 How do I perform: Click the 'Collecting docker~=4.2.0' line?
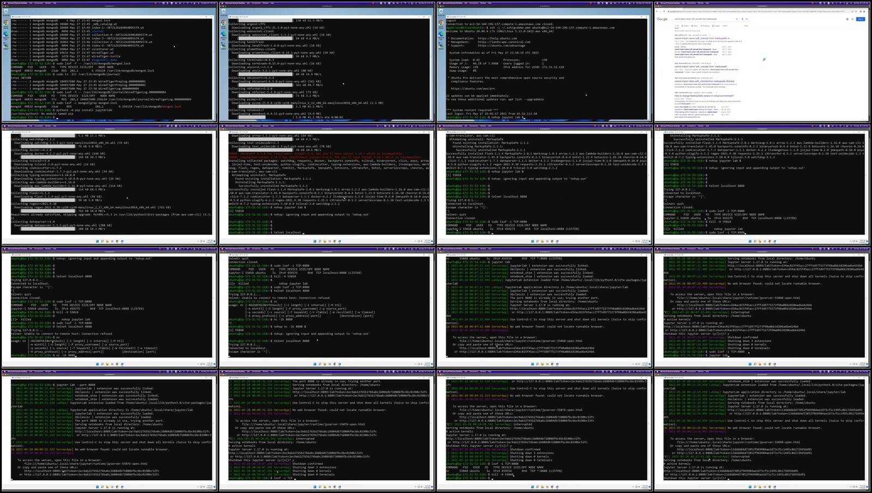click(x=31, y=150)
